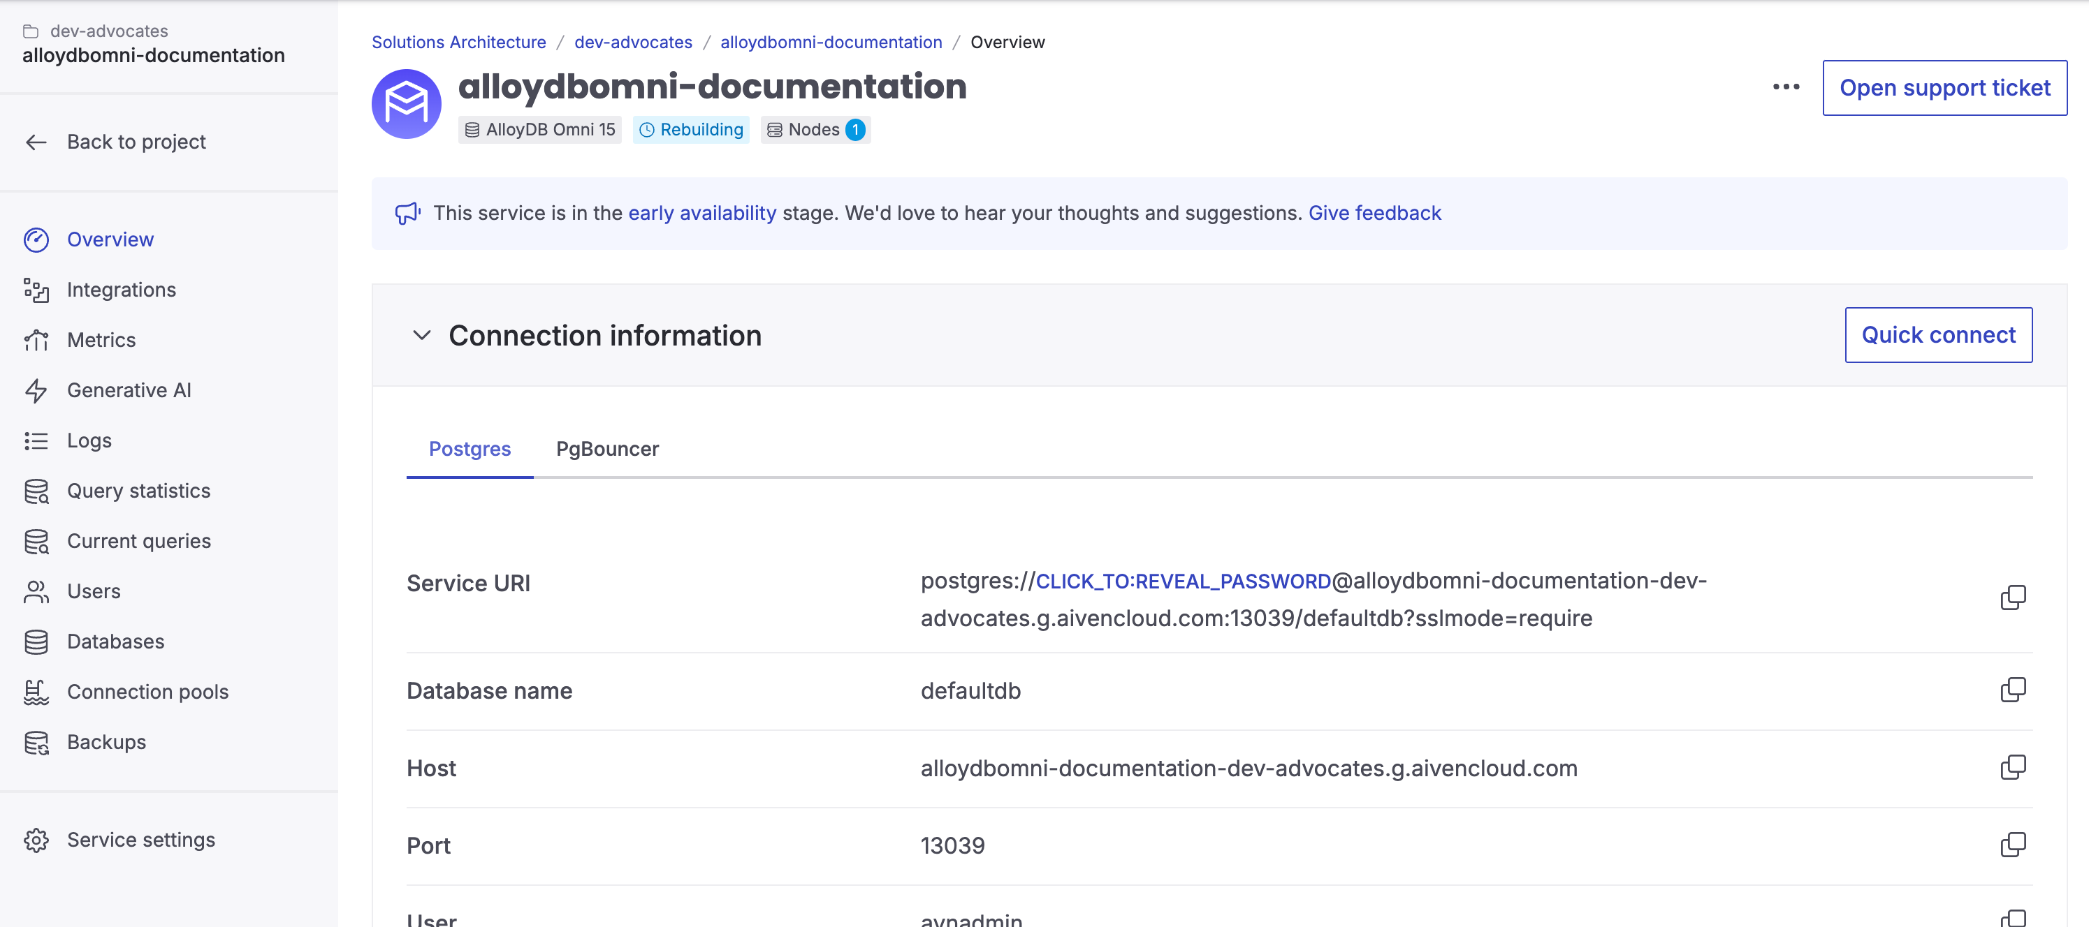Viewport: 2089px width, 927px height.
Task: Open support ticket
Action: pyautogui.click(x=1944, y=87)
